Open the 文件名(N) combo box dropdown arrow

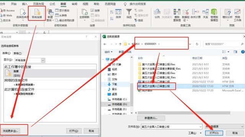click(201, 127)
